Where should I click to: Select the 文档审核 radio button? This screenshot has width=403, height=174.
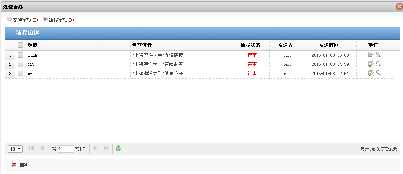pos(10,19)
